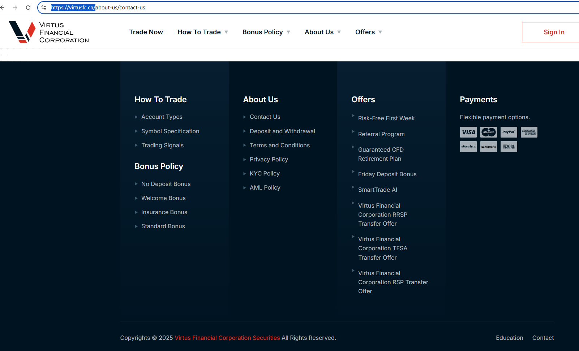The image size is (579, 351).
Task: Open Guaranteed CFD Retirement Plan link
Action: click(381, 154)
